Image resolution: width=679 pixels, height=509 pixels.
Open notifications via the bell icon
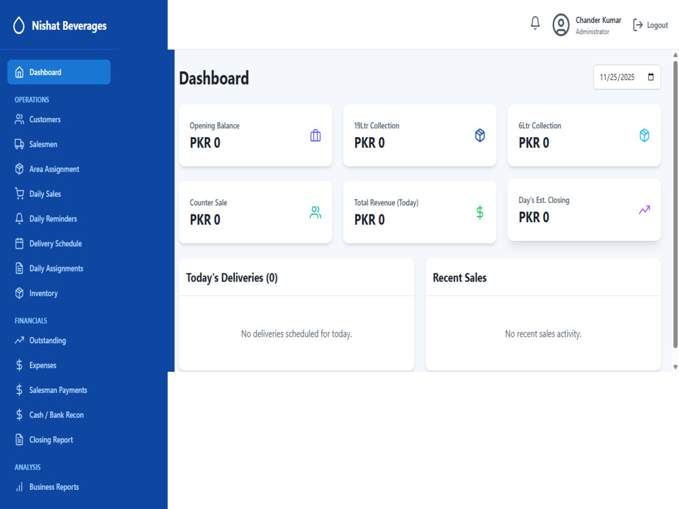tap(535, 23)
